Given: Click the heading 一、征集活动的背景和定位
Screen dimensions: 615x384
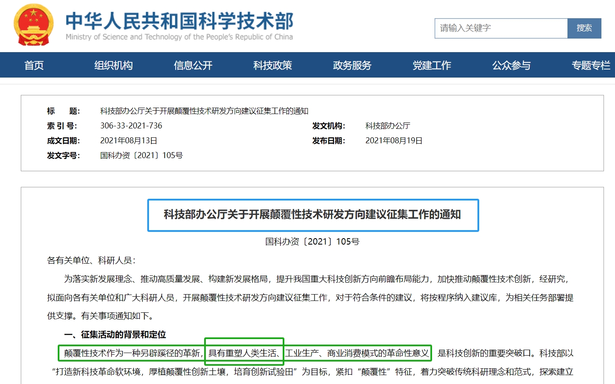Looking at the screenshot, I should (x=115, y=335).
